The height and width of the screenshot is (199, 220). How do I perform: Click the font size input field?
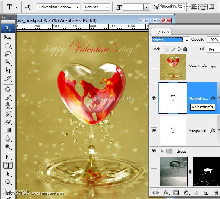(133, 7)
